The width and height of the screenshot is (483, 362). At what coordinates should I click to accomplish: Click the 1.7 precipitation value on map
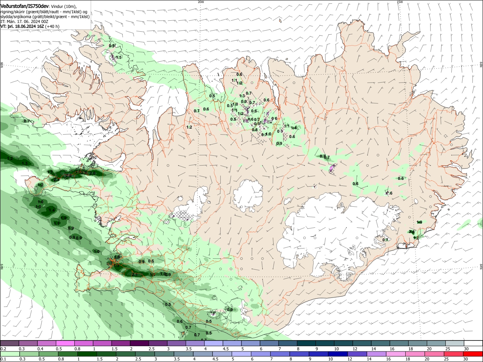click(50, 172)
